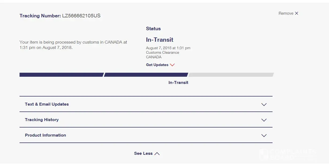Collapse details via the See Less text
The height and width of the screenshot is (166, 329).
pyautogui.click(x=143, y=153)
